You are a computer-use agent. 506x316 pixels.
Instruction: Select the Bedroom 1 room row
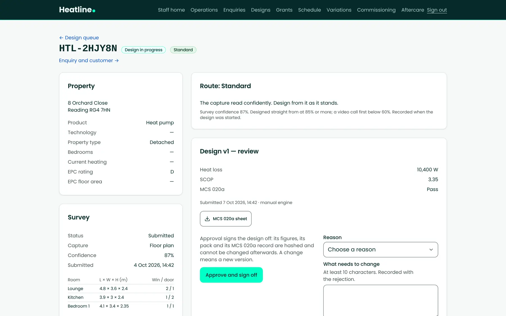pyautogui.click(x=121, y=306)
